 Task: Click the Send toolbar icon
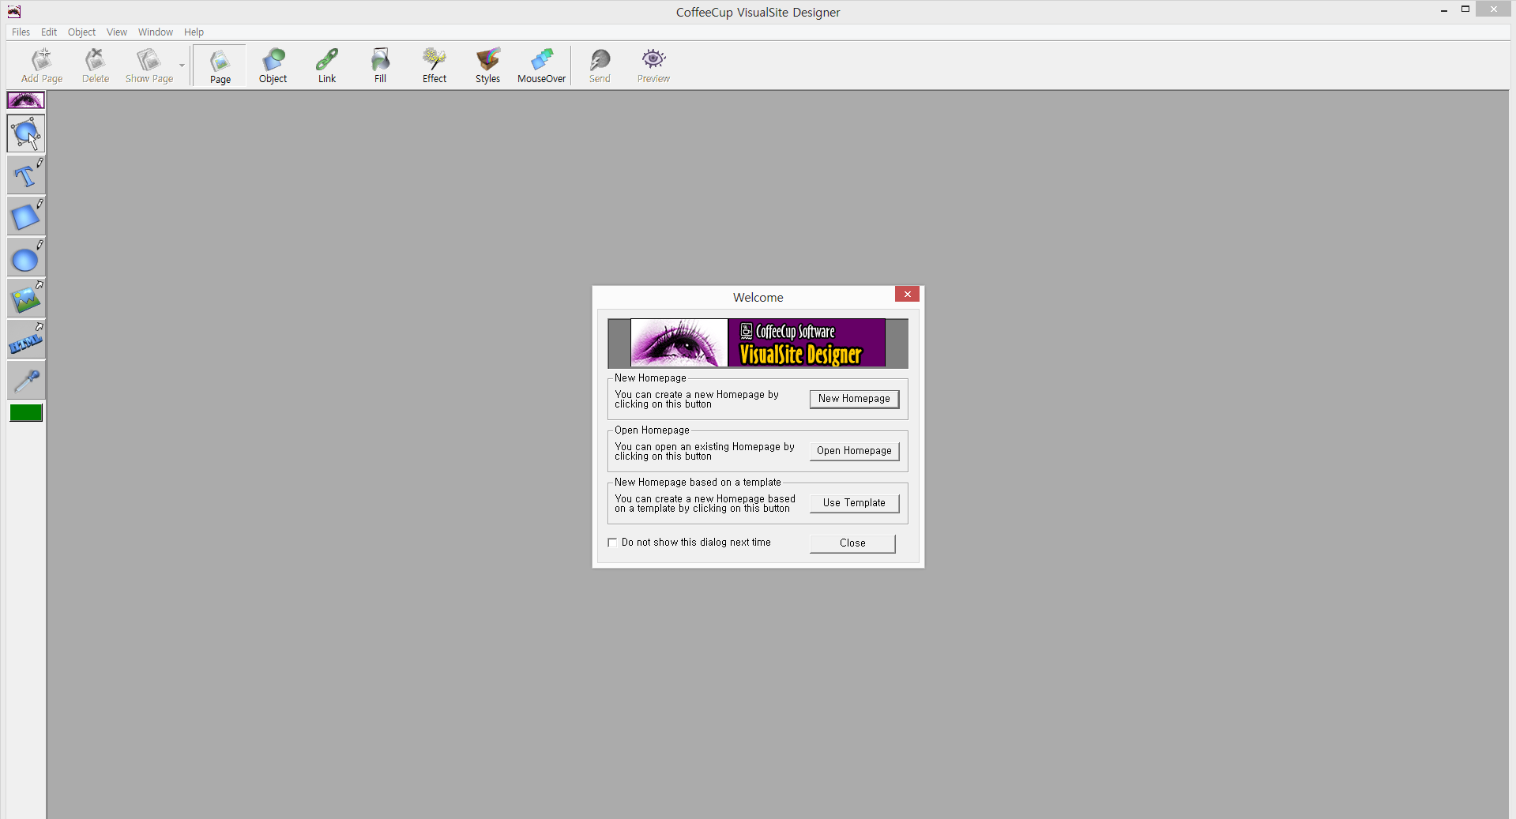pos(600,66)
